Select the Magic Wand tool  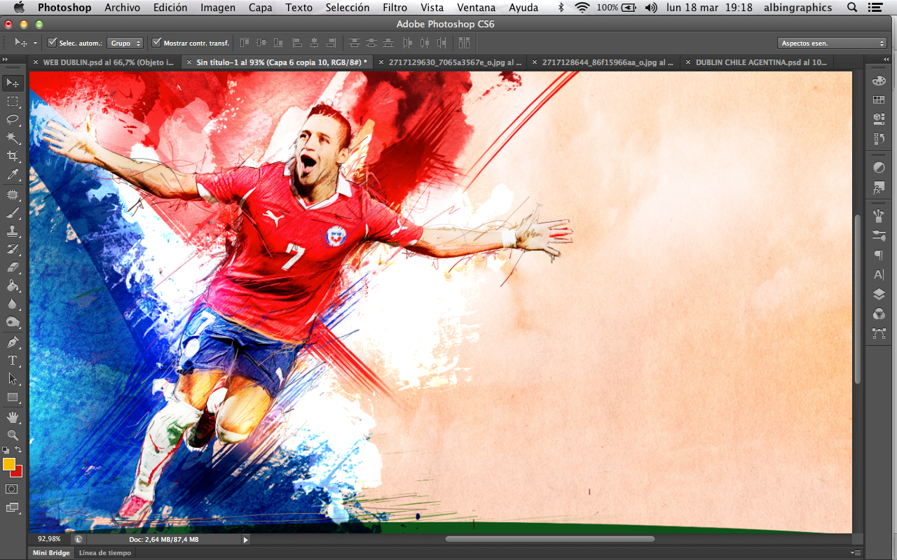point(13,138)
